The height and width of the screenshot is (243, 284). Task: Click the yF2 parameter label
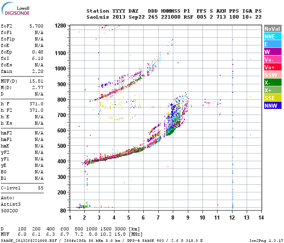[5, 153]
